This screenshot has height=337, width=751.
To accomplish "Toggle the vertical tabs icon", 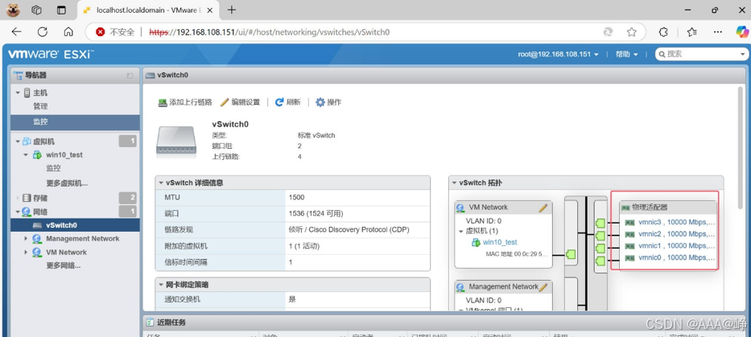I will point(61,10).
